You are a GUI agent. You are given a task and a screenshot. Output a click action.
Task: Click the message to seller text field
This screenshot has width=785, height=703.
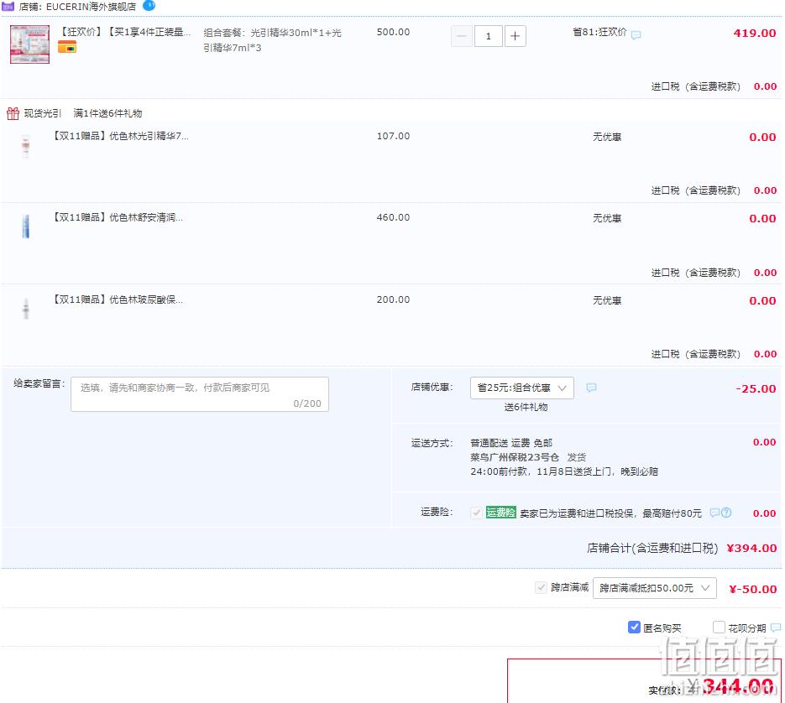point(200,394)
